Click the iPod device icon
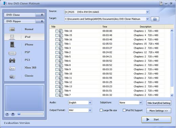Screen dimensions: 176x128 12,37
